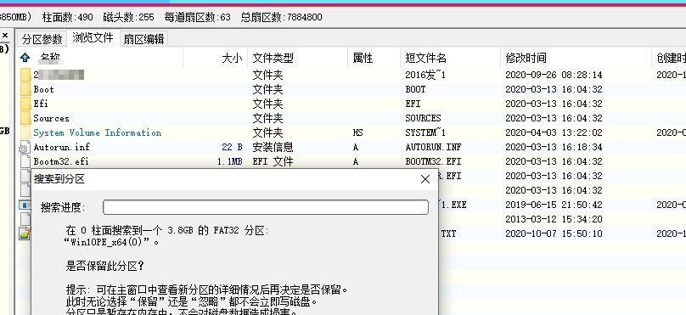Sort by the 名称 column header

point(50,58)
